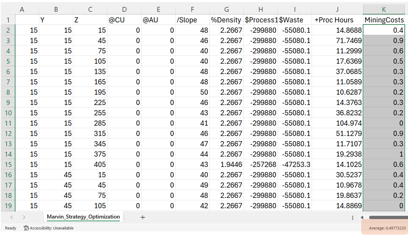Go to previous sheet arrow
This screenshot has height=235, width=408.
[12, 217]
